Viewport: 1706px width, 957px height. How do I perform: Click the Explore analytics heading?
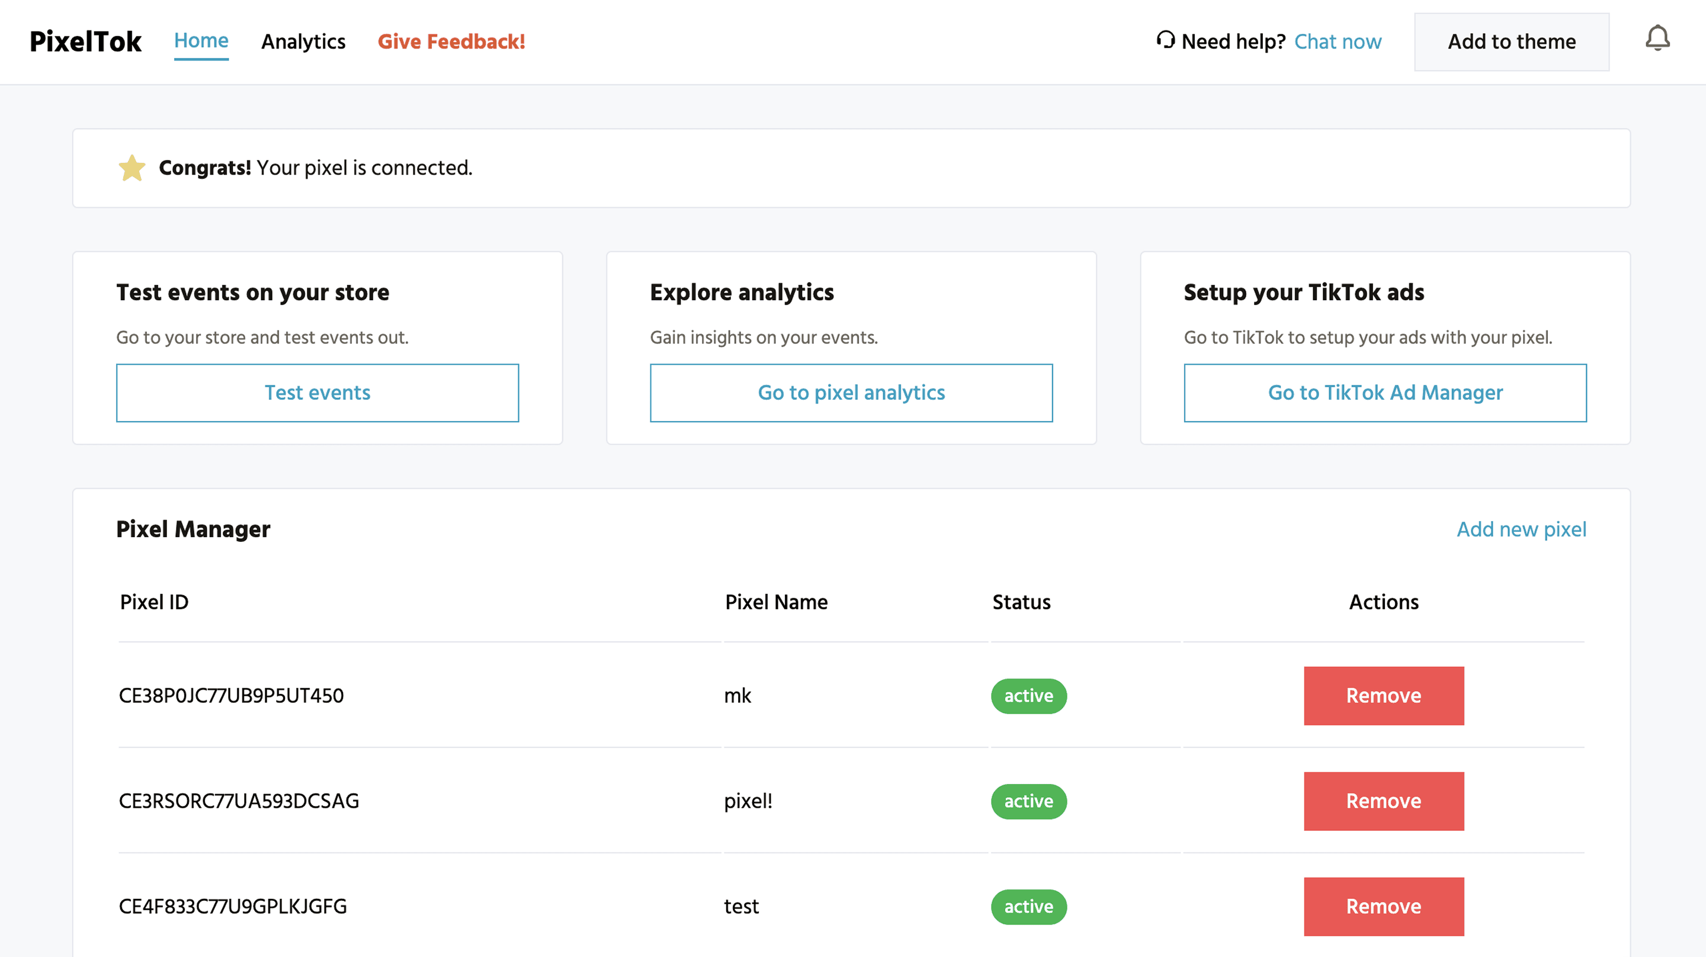coord(742,292)
